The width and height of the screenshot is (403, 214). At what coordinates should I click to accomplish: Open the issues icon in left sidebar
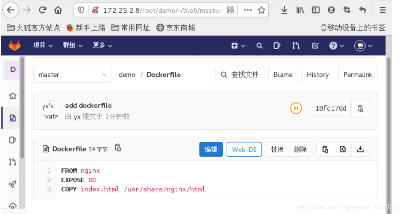click(12, 140)
